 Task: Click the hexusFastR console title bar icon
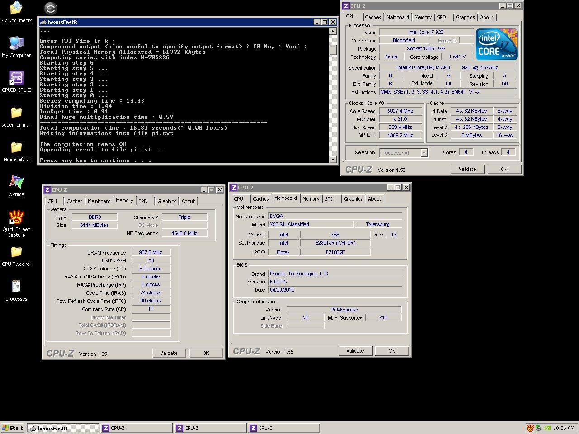(x=43, y=22)
